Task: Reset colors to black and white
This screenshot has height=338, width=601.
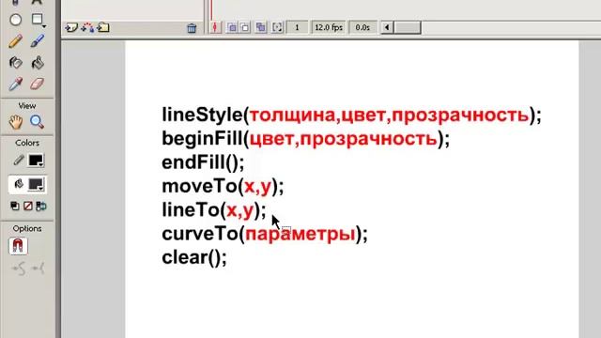Action: 15,207
